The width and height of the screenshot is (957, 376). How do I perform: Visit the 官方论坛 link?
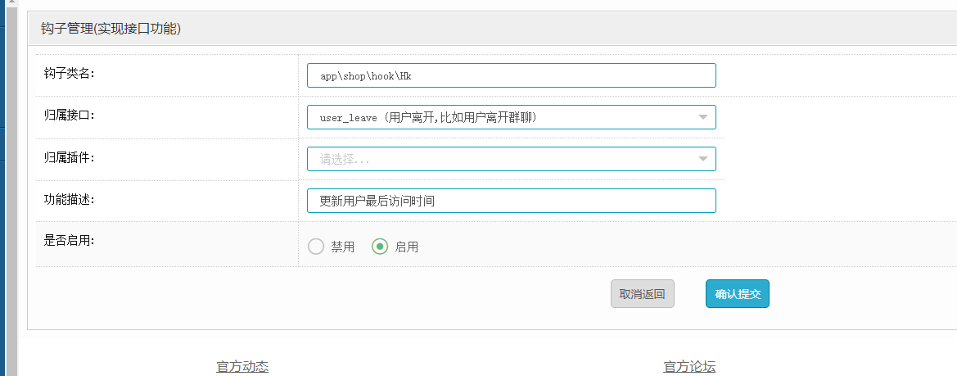[689, 367]
